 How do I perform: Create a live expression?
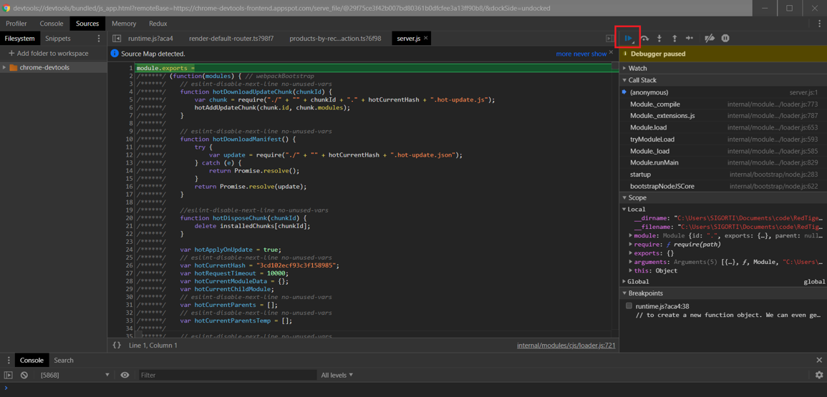(125, 375)
